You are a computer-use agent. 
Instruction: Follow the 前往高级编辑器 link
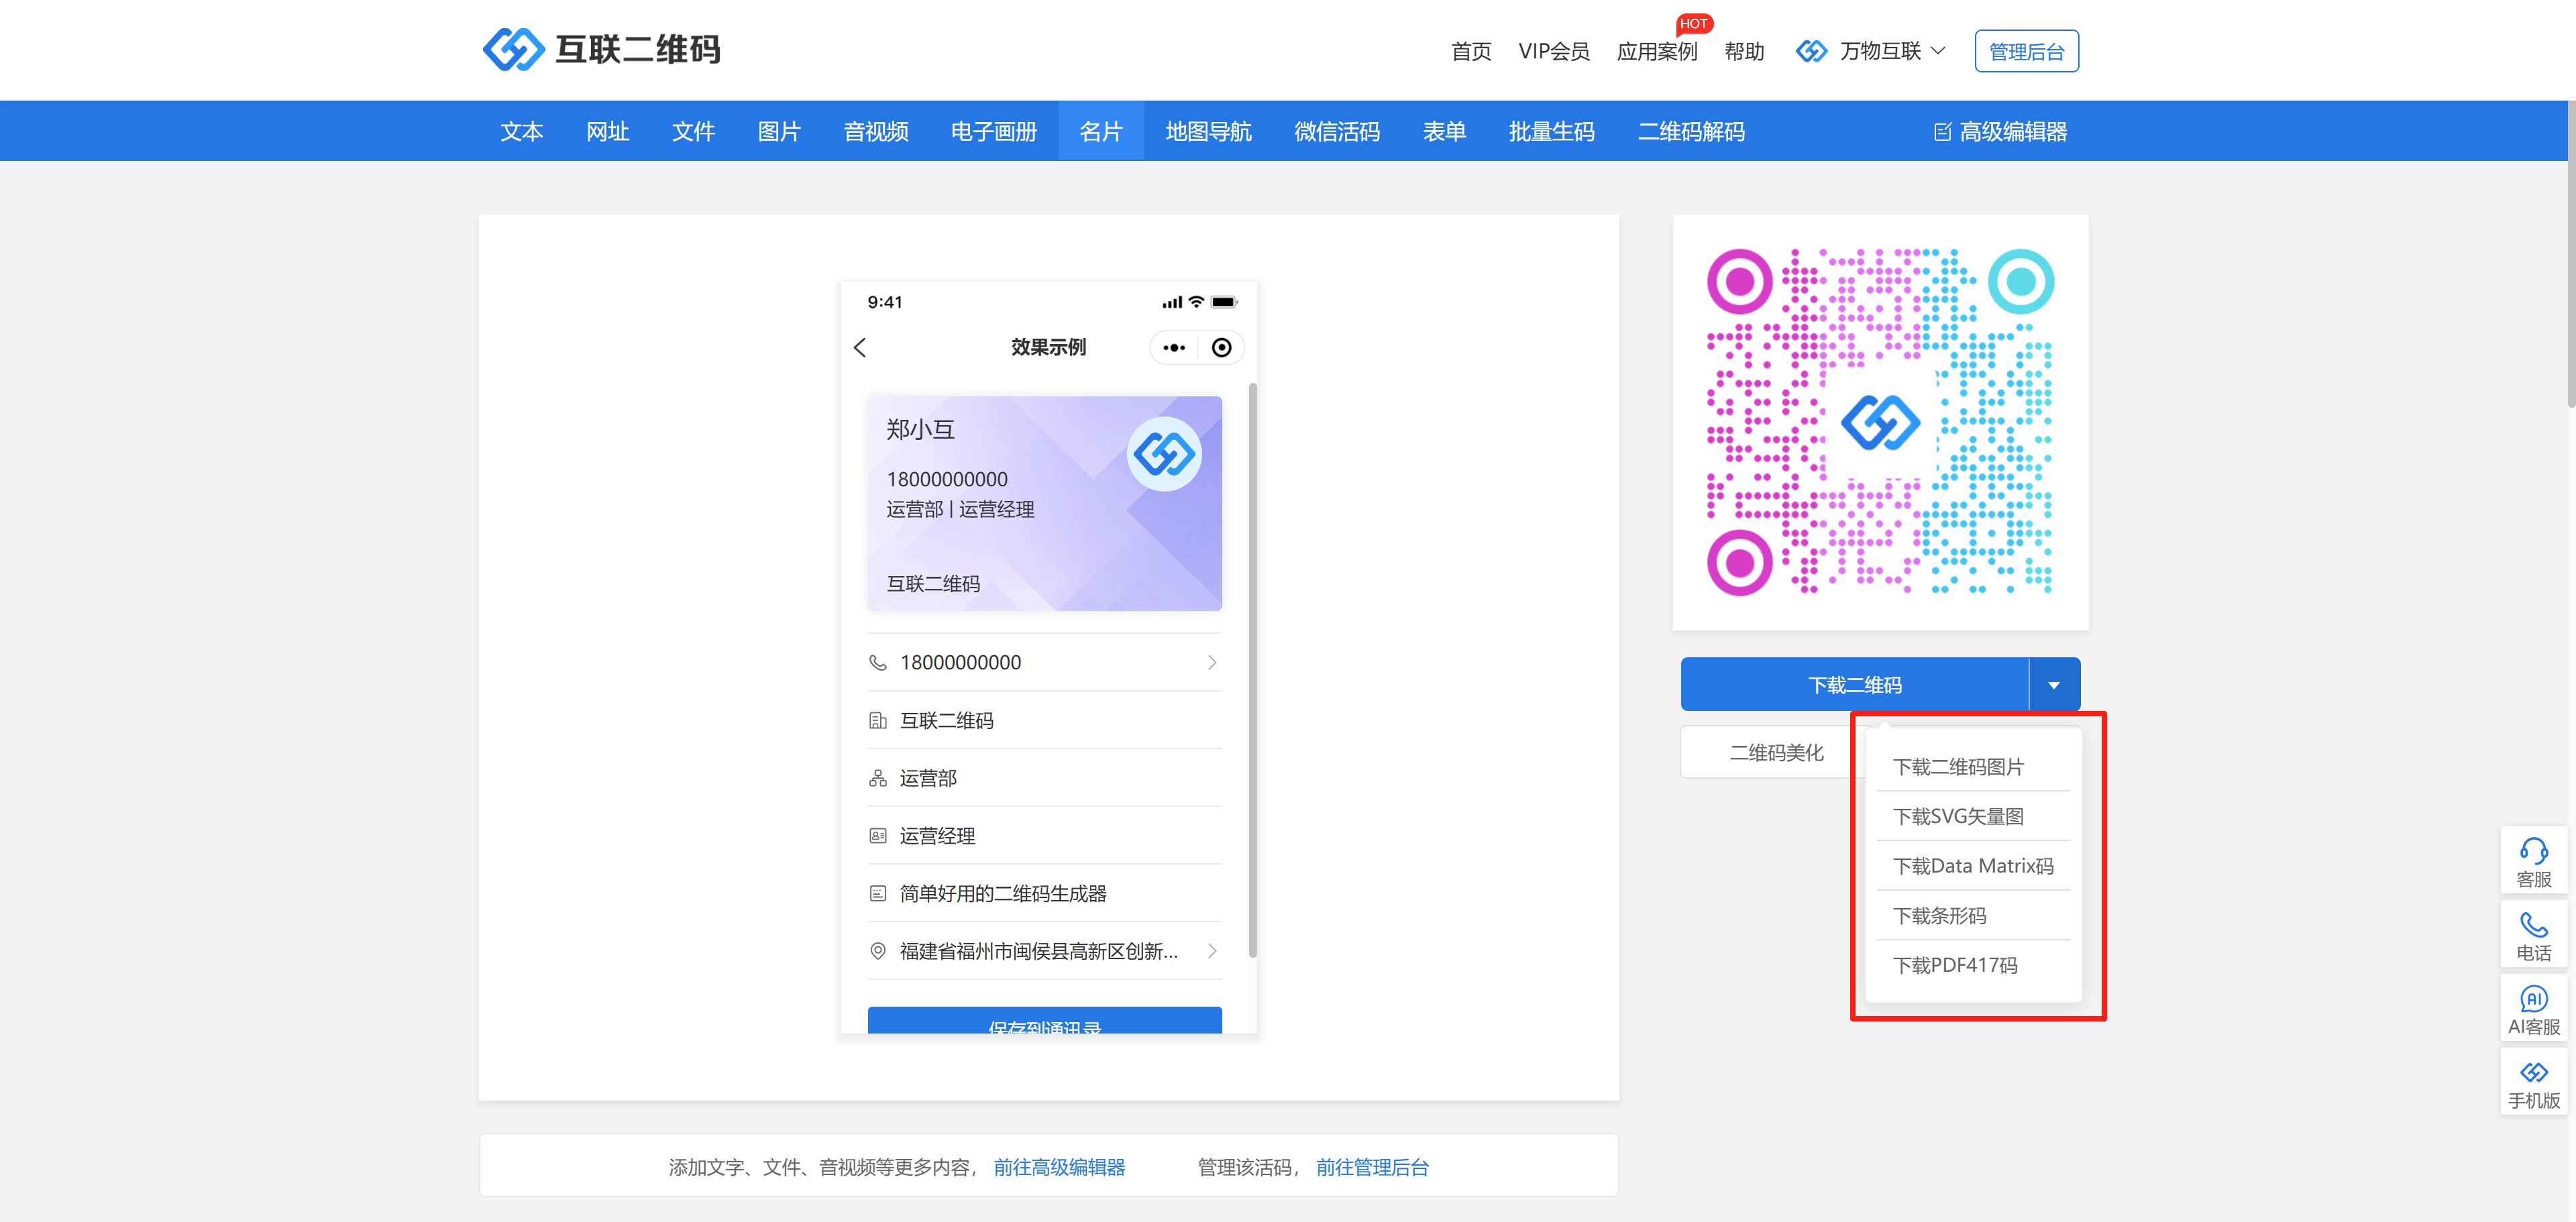coord(1059,1167)
